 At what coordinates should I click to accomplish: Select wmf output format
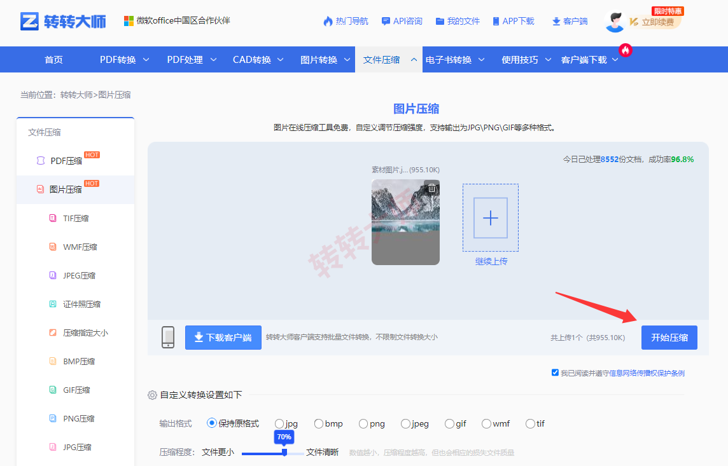coord(486,423)
